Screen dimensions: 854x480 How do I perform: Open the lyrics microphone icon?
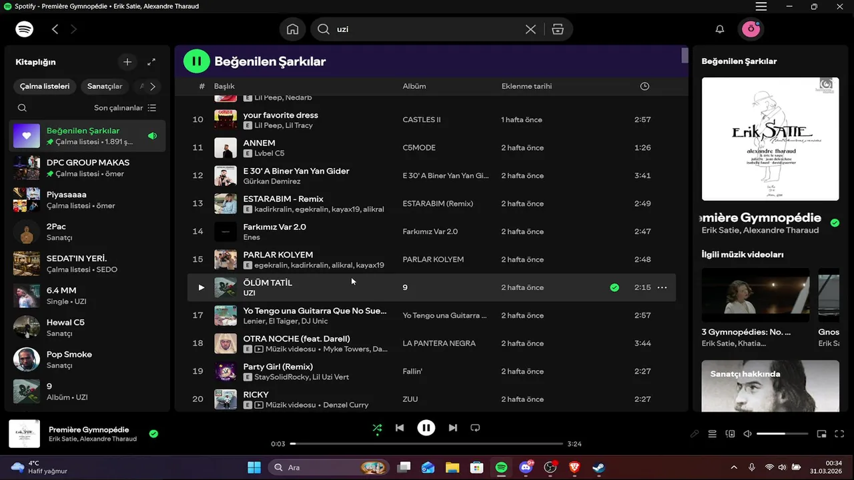click(x=695, y=434)
